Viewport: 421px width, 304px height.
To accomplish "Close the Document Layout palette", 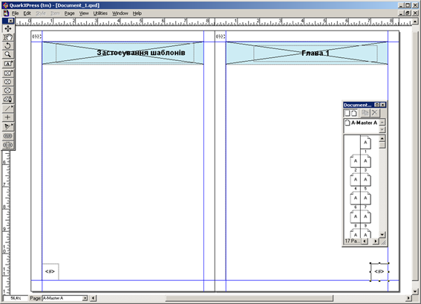I will (x=383, y=105).
